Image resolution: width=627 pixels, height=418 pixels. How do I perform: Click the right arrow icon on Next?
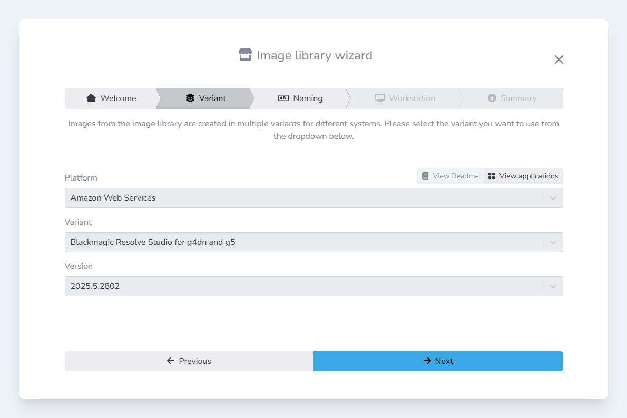point(427,361)
